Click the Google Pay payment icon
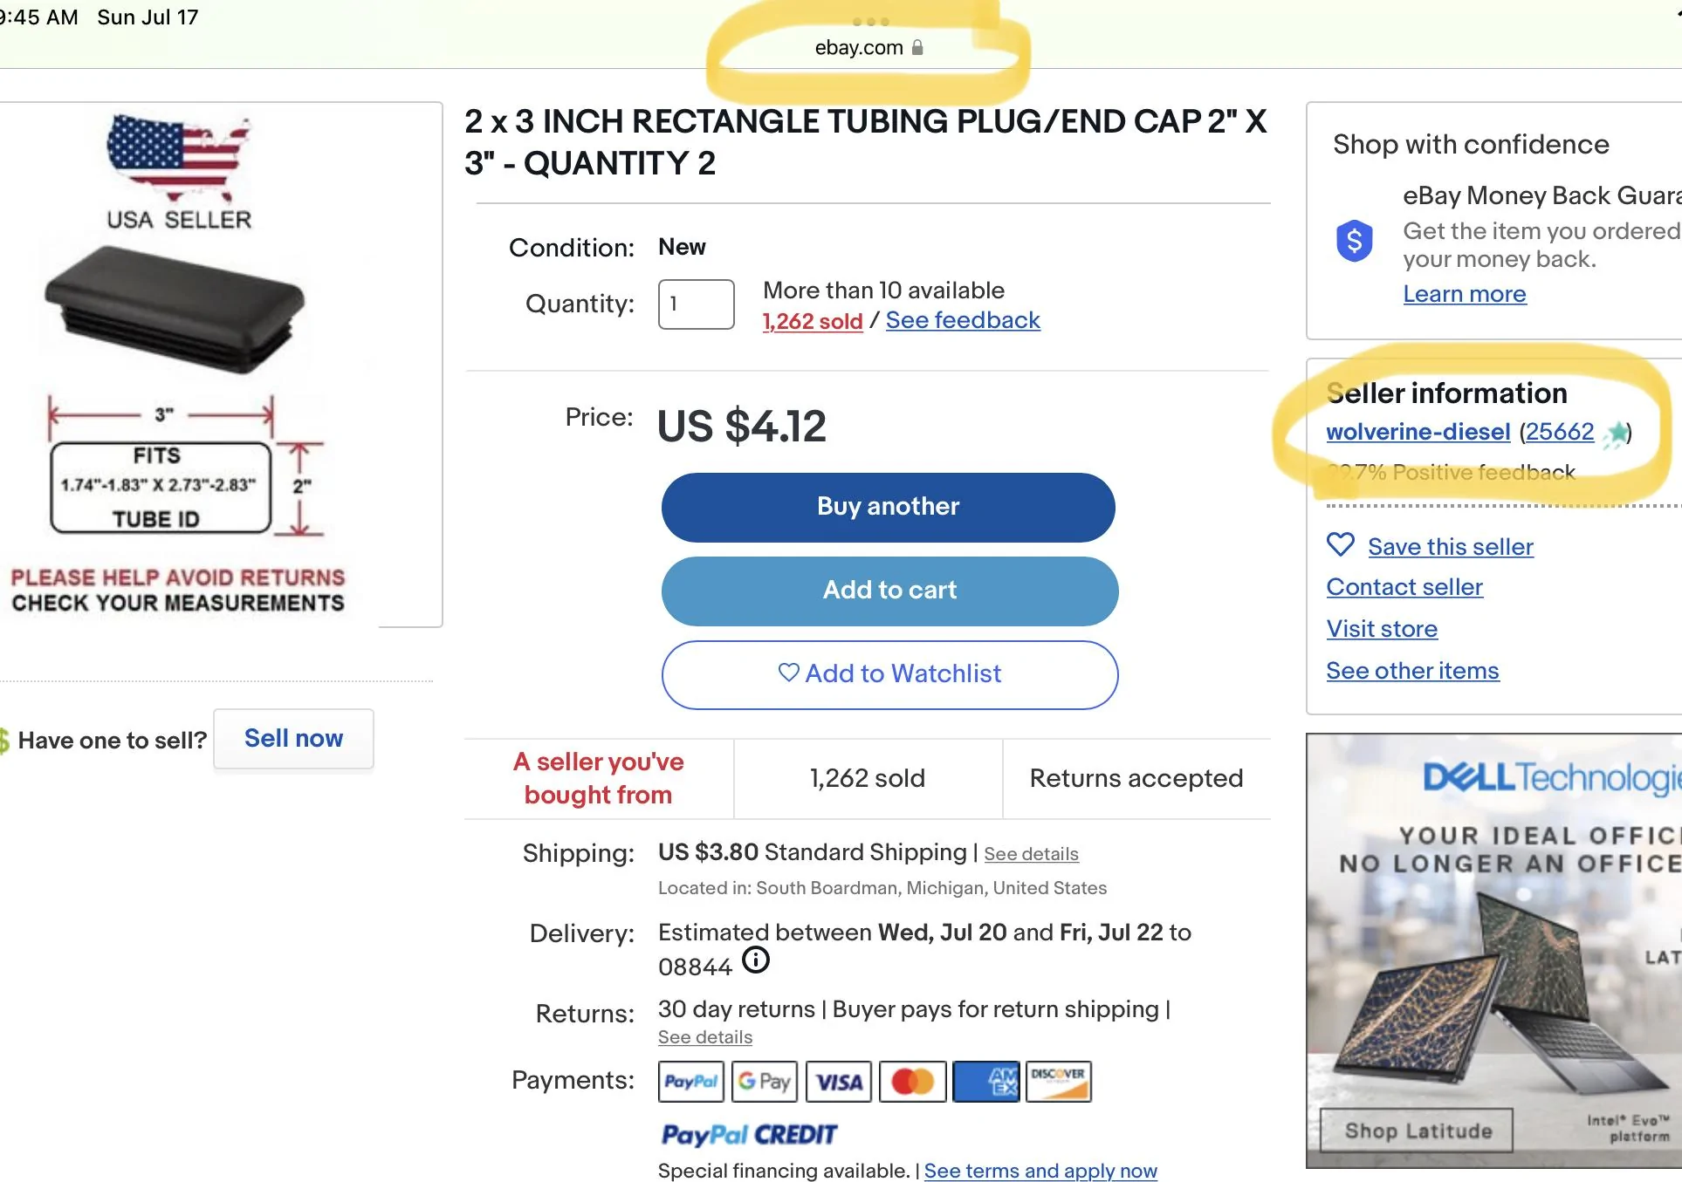1682x1182 pixels. [x=765, y=1082]
